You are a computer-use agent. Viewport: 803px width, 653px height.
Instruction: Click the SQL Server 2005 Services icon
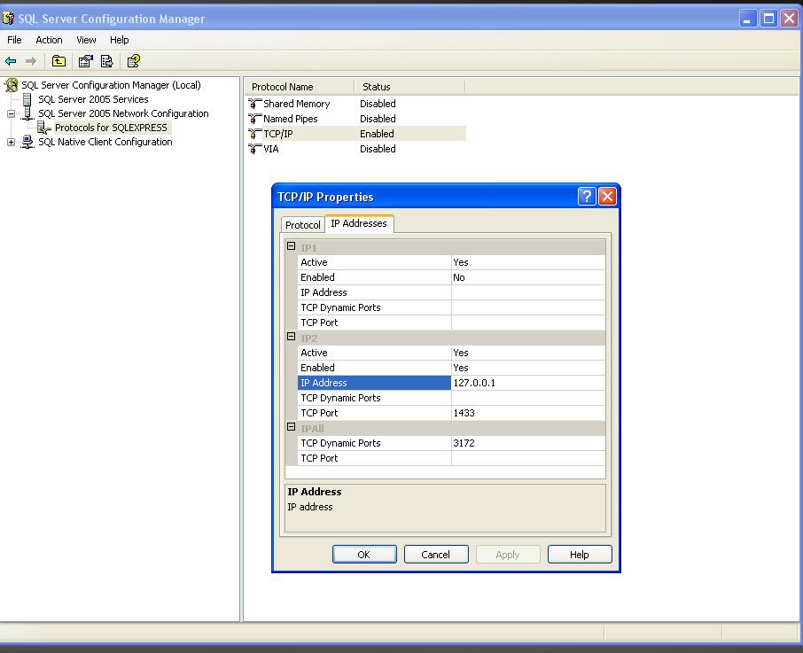point(27,99)
